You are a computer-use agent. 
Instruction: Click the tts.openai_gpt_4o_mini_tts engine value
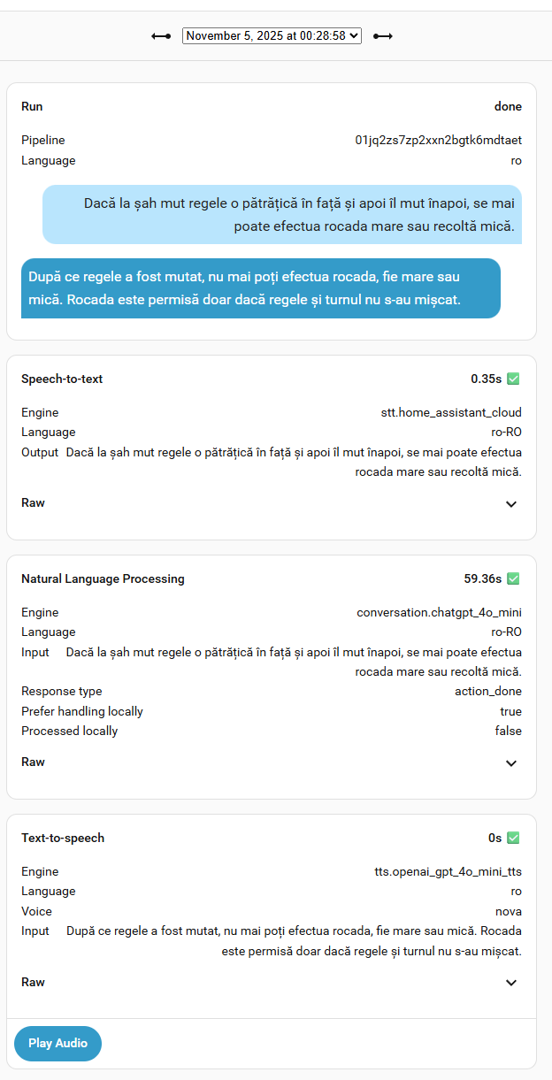[x=448, y=871]
